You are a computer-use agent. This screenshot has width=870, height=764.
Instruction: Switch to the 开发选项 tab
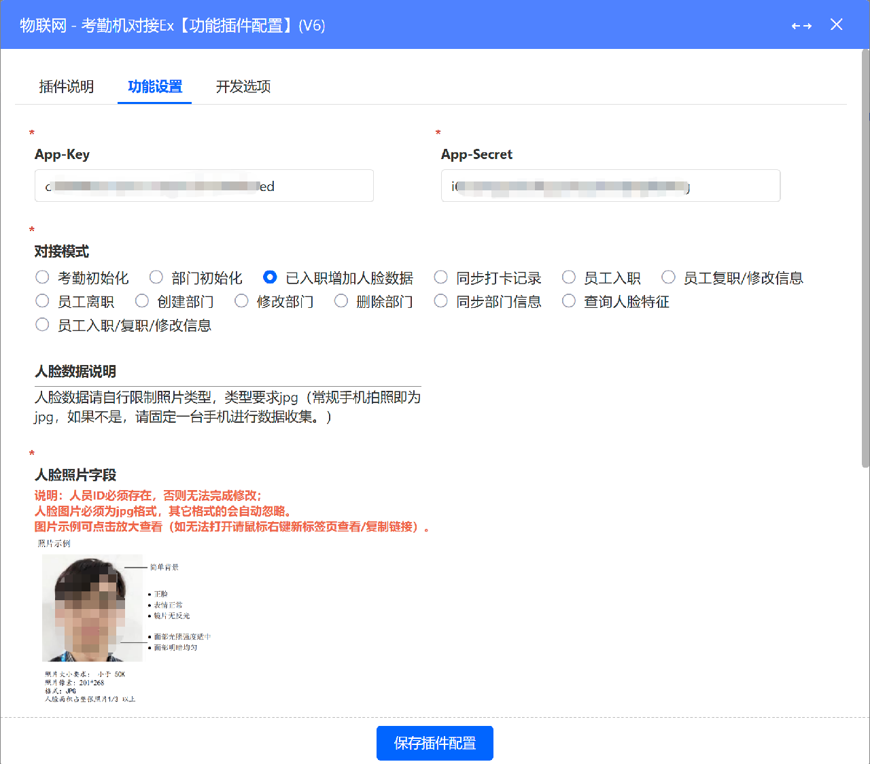[x=243, y=86]
